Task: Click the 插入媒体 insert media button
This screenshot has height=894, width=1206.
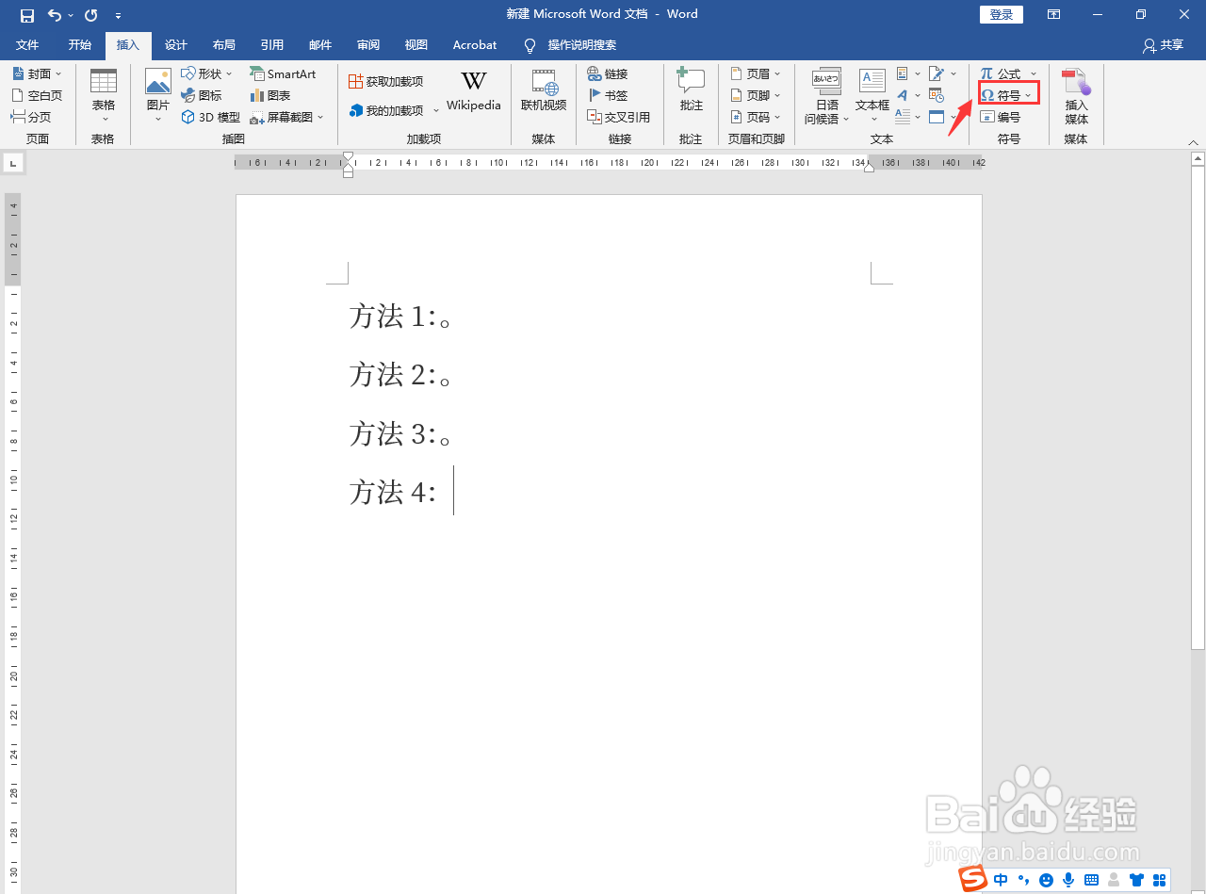Action: pos(1076,95)
